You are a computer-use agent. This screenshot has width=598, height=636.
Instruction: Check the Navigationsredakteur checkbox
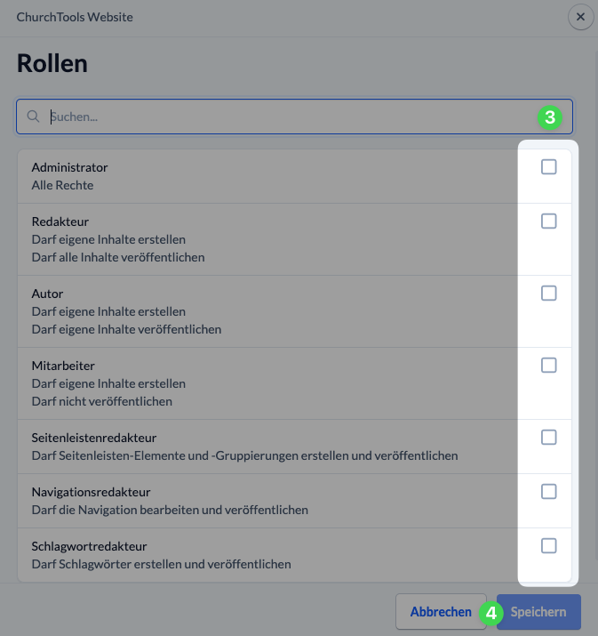[x=549, y=492]
